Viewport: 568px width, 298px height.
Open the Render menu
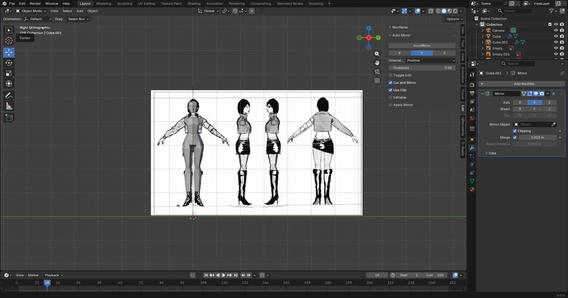pos(35,3)
